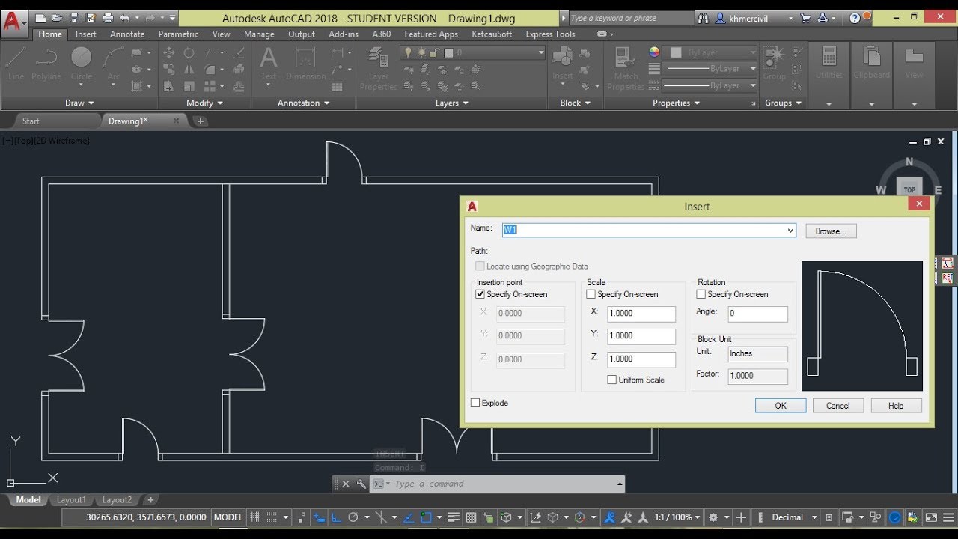Expand the Properties panel
Screen dimensions: 958x539
point(676,103)
